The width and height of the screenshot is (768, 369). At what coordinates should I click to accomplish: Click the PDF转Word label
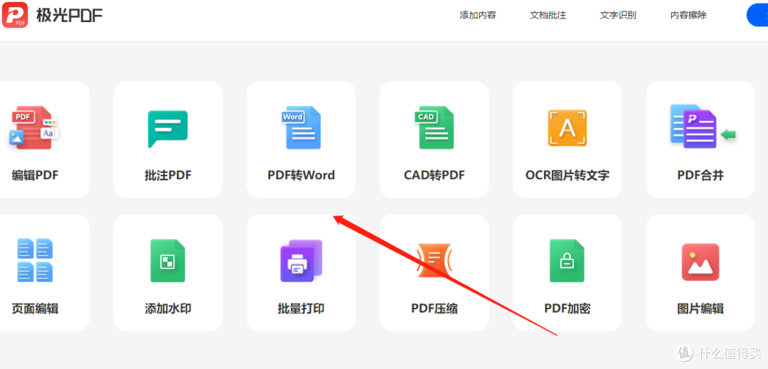302,175
